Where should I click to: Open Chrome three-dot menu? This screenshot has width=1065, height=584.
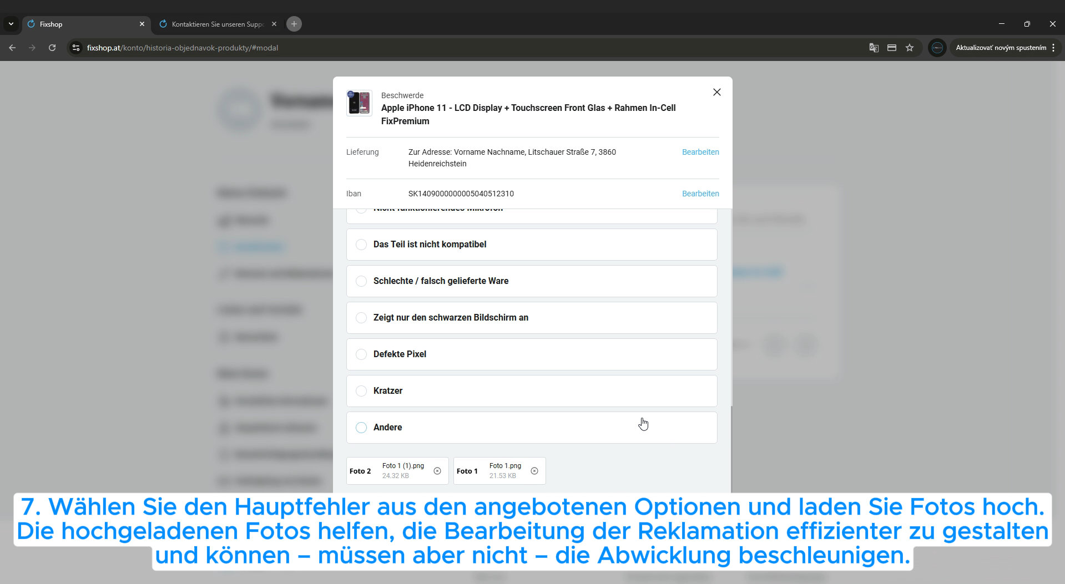(1053, 48)
